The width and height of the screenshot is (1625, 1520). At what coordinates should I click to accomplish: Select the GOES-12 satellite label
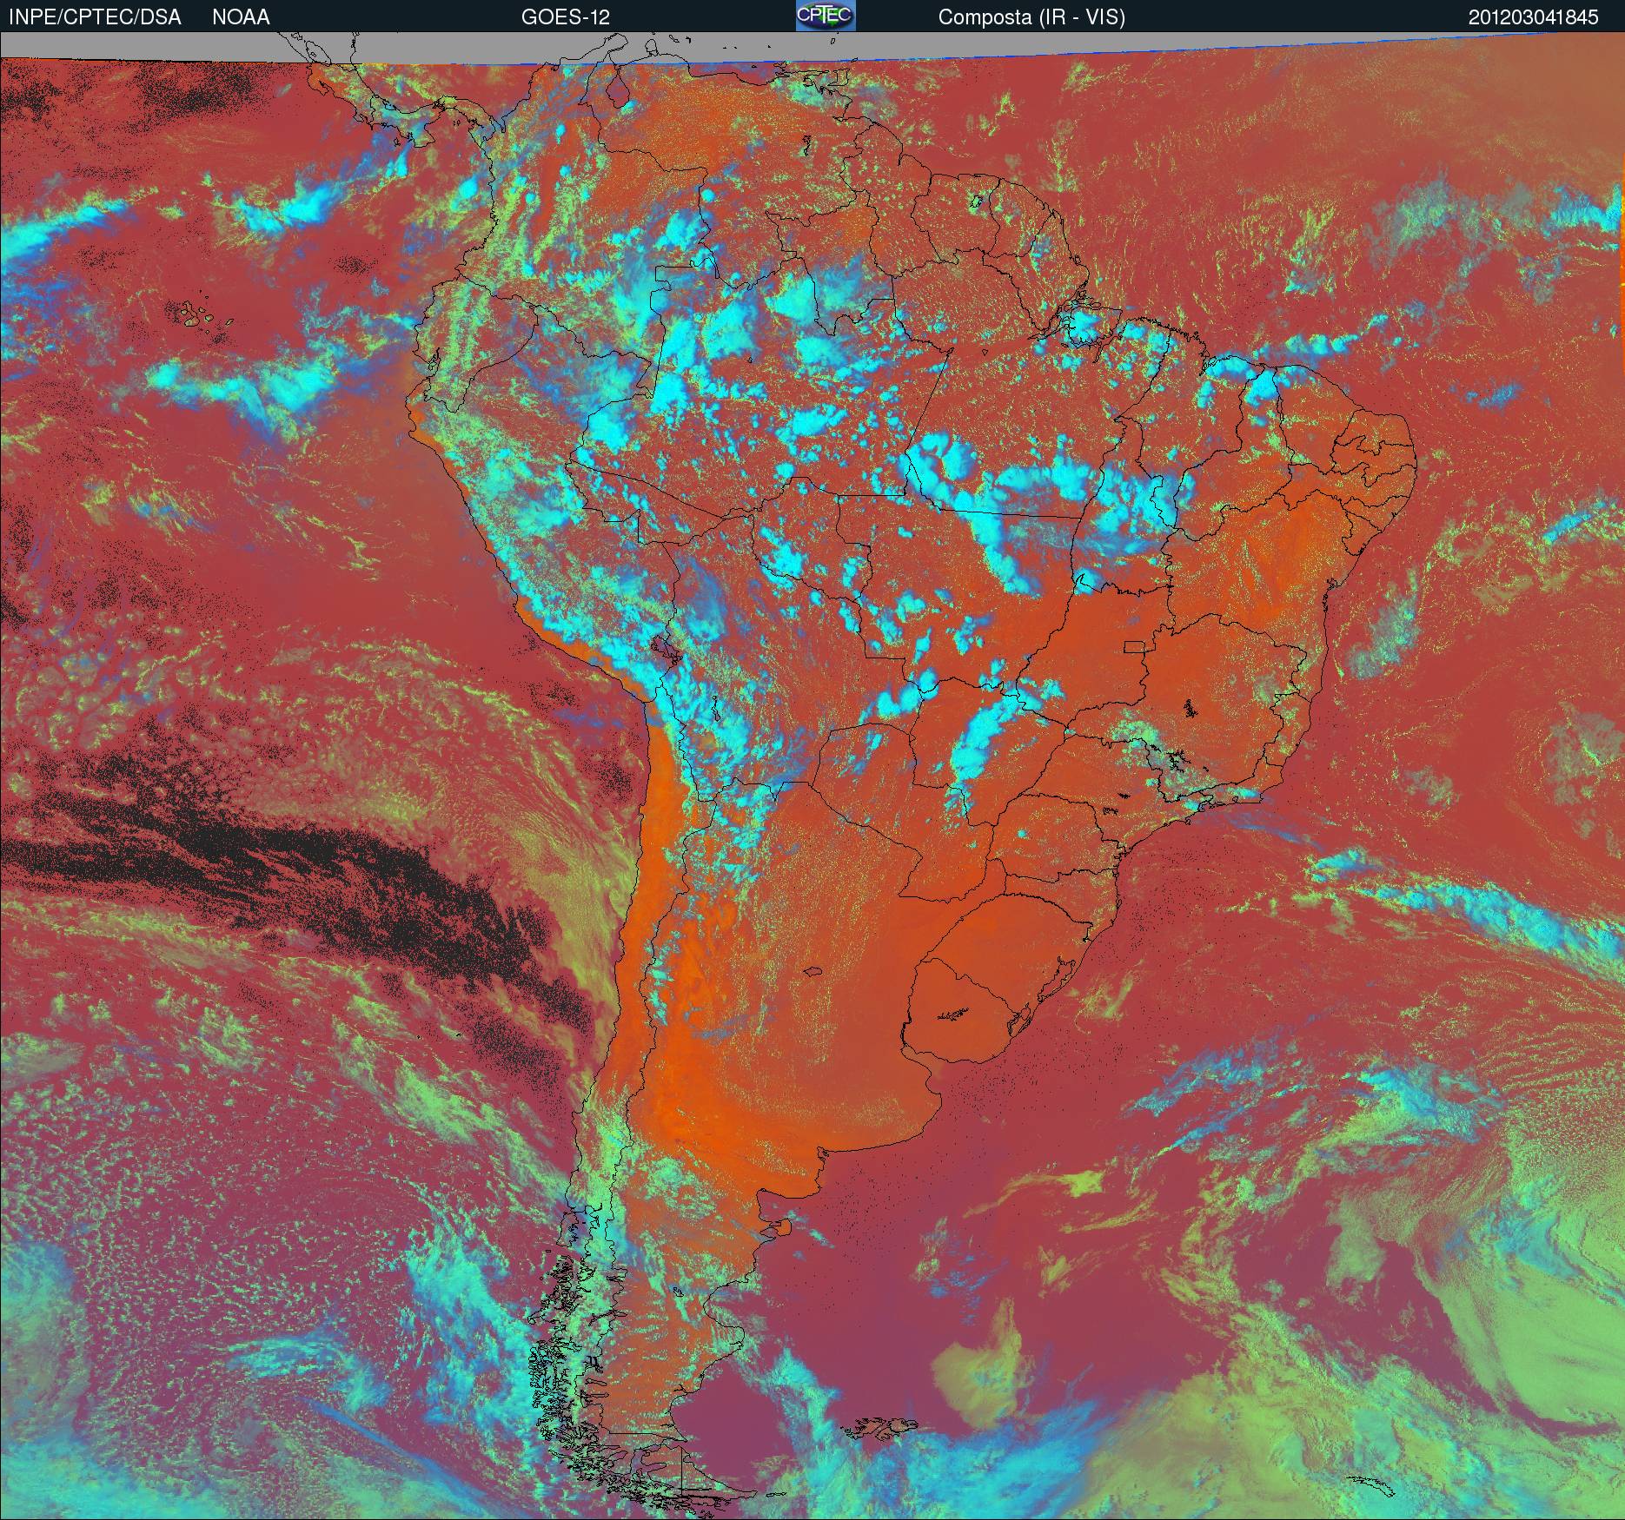point(566,17)
